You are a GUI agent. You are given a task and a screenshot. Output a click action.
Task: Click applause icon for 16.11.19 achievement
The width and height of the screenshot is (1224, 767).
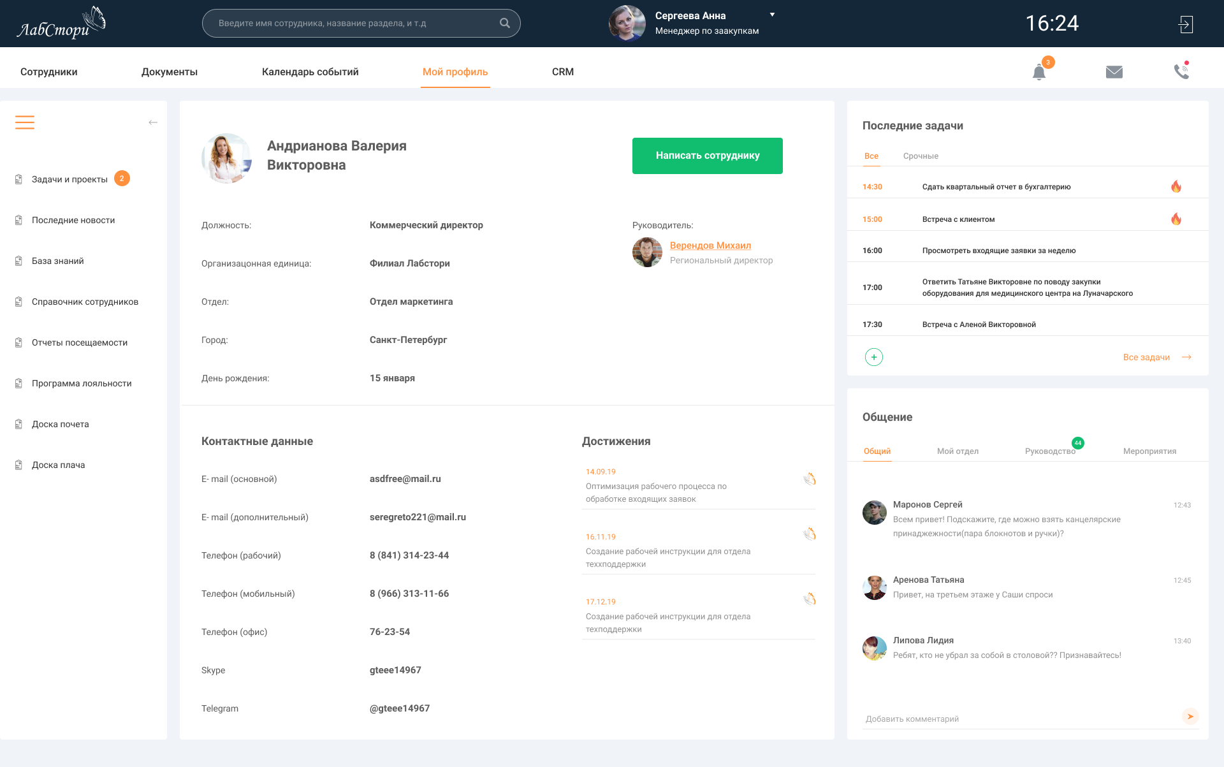click(810, 534)
